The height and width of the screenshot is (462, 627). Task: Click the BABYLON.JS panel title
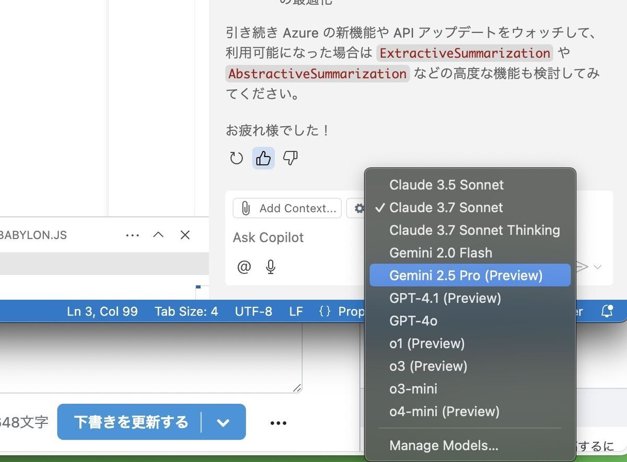(33, 235)
